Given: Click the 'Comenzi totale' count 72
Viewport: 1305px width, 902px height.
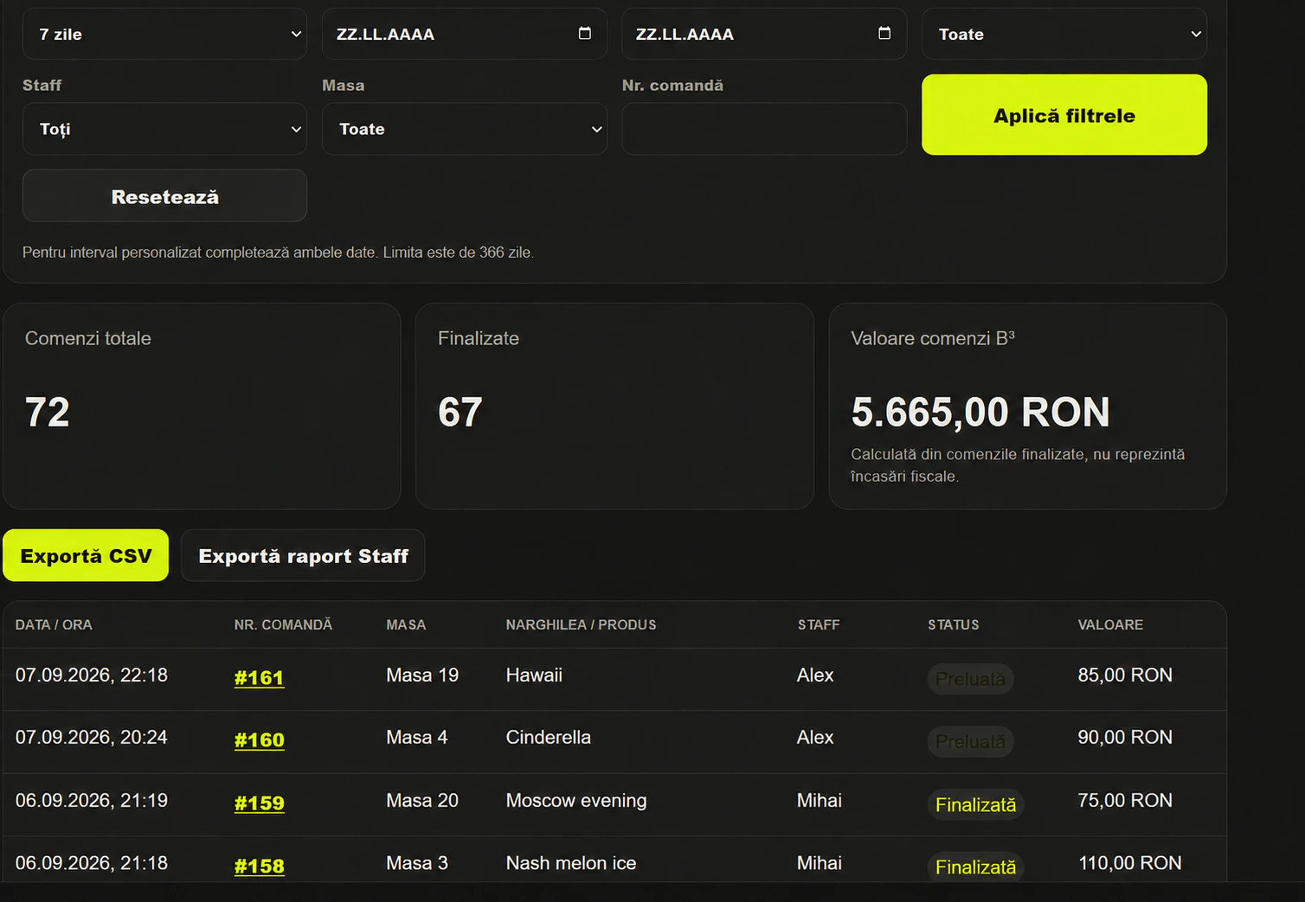Looking at the screenshot, I should 47,412.
